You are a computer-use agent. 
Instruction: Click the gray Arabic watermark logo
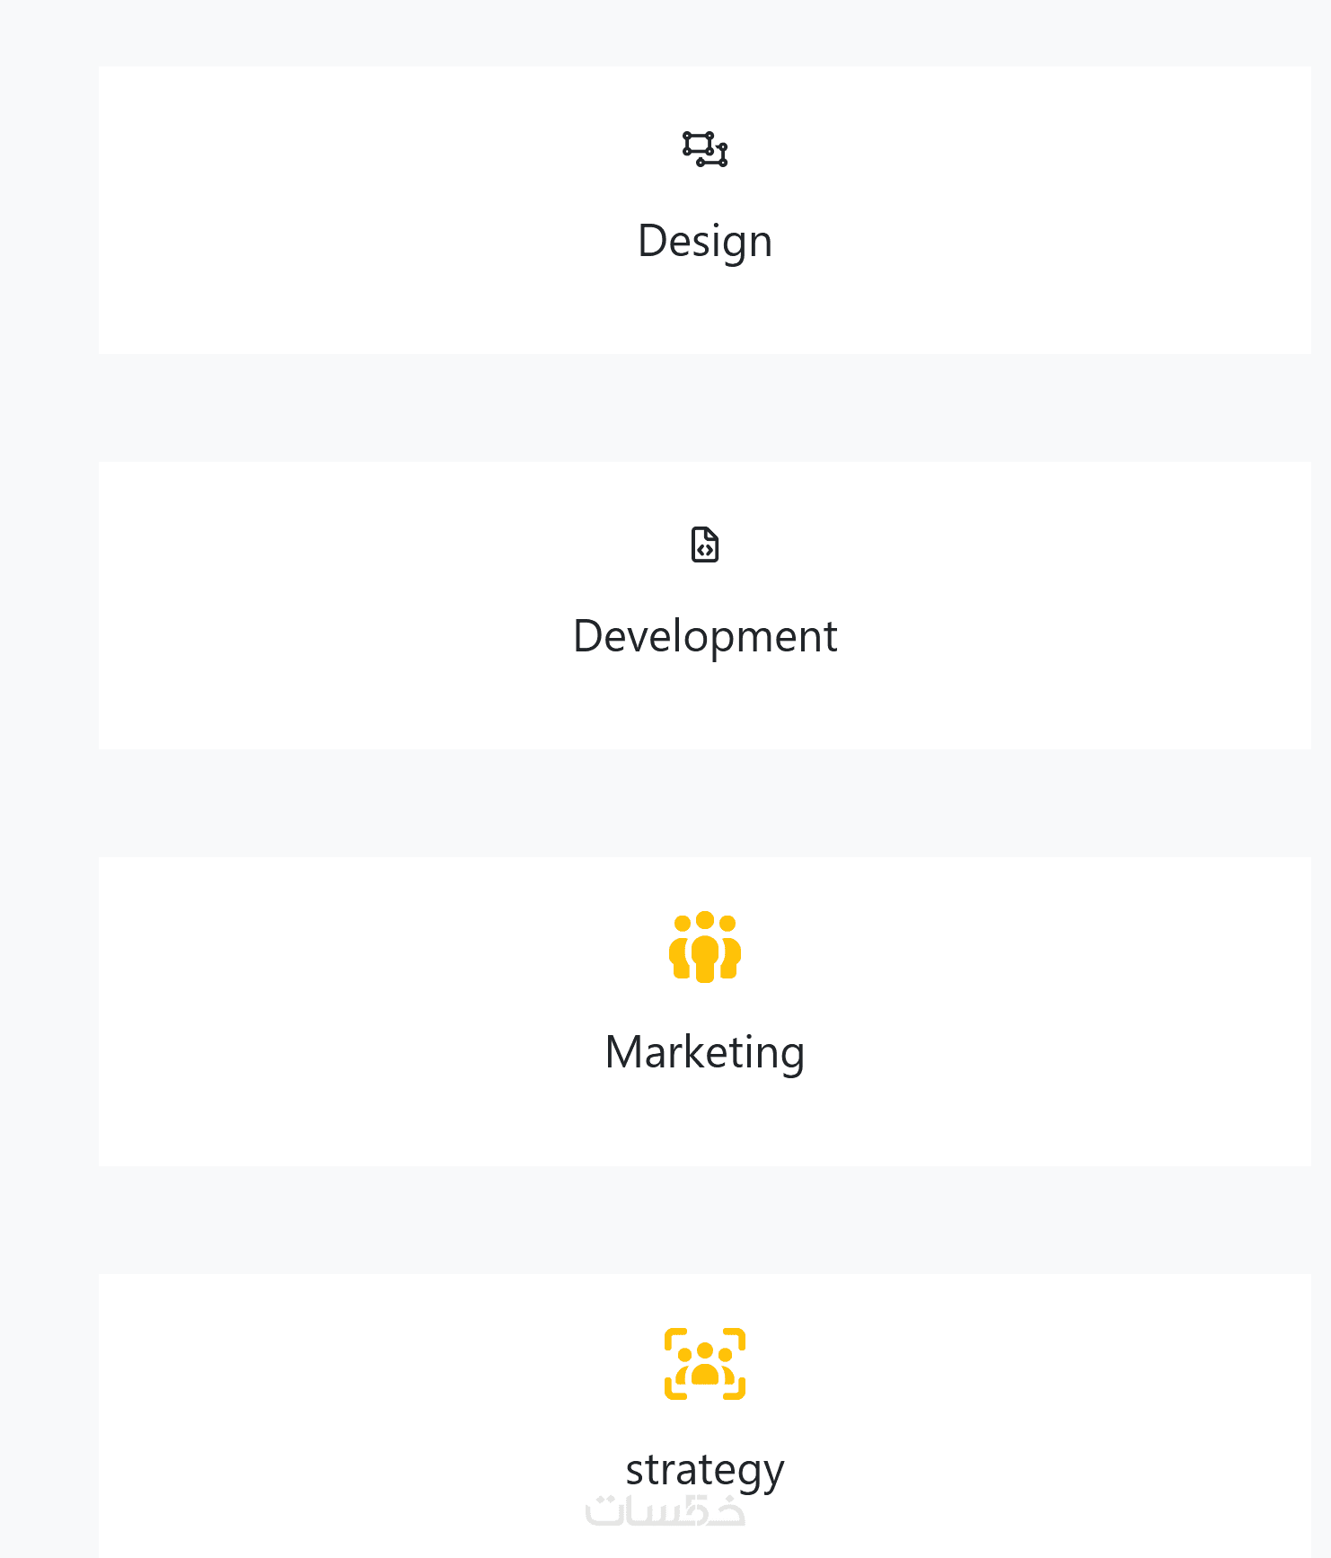click(x=665, y=1511)
